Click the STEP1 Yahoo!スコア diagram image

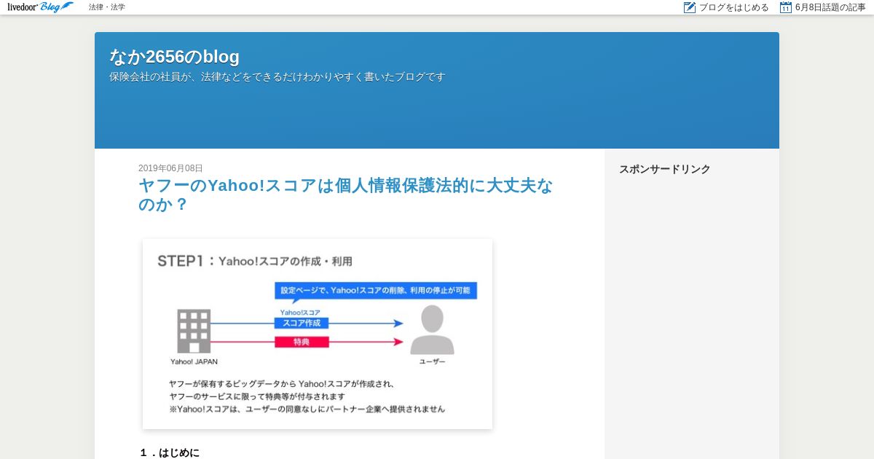pyautogui.click(x=318, y=334)
